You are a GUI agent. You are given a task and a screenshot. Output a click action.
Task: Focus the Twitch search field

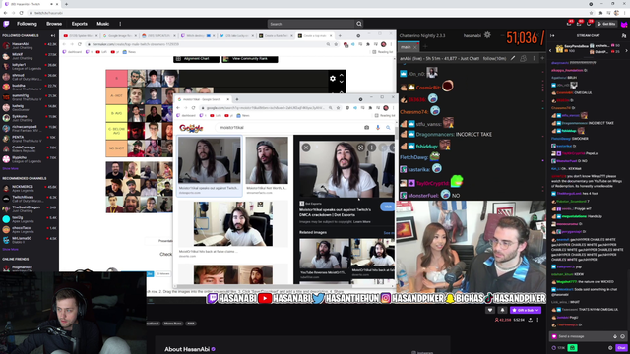tap(311, 24)
